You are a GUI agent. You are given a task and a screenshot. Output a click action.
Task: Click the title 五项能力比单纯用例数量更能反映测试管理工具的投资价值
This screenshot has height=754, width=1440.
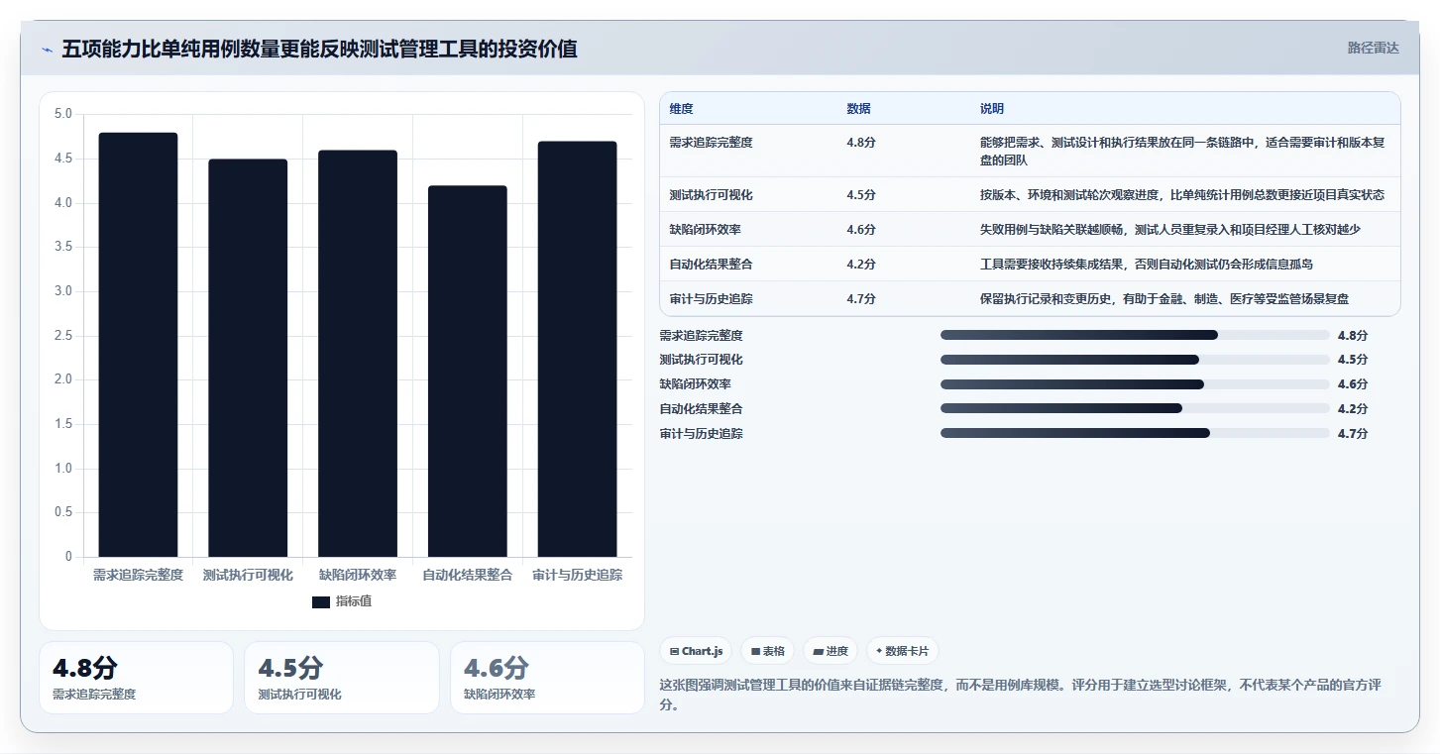(319, 49)
